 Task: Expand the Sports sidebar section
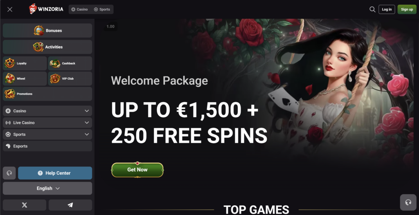point(47,134)
